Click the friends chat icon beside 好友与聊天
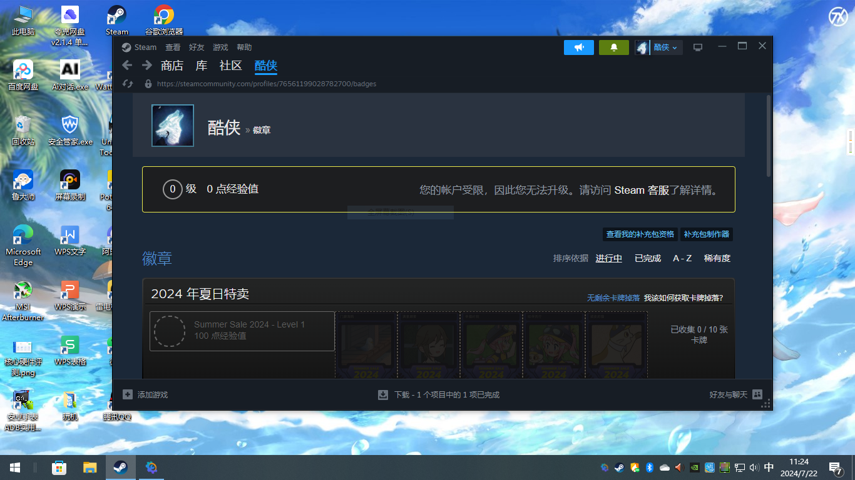The image size is (855, 480). (757, 394)
